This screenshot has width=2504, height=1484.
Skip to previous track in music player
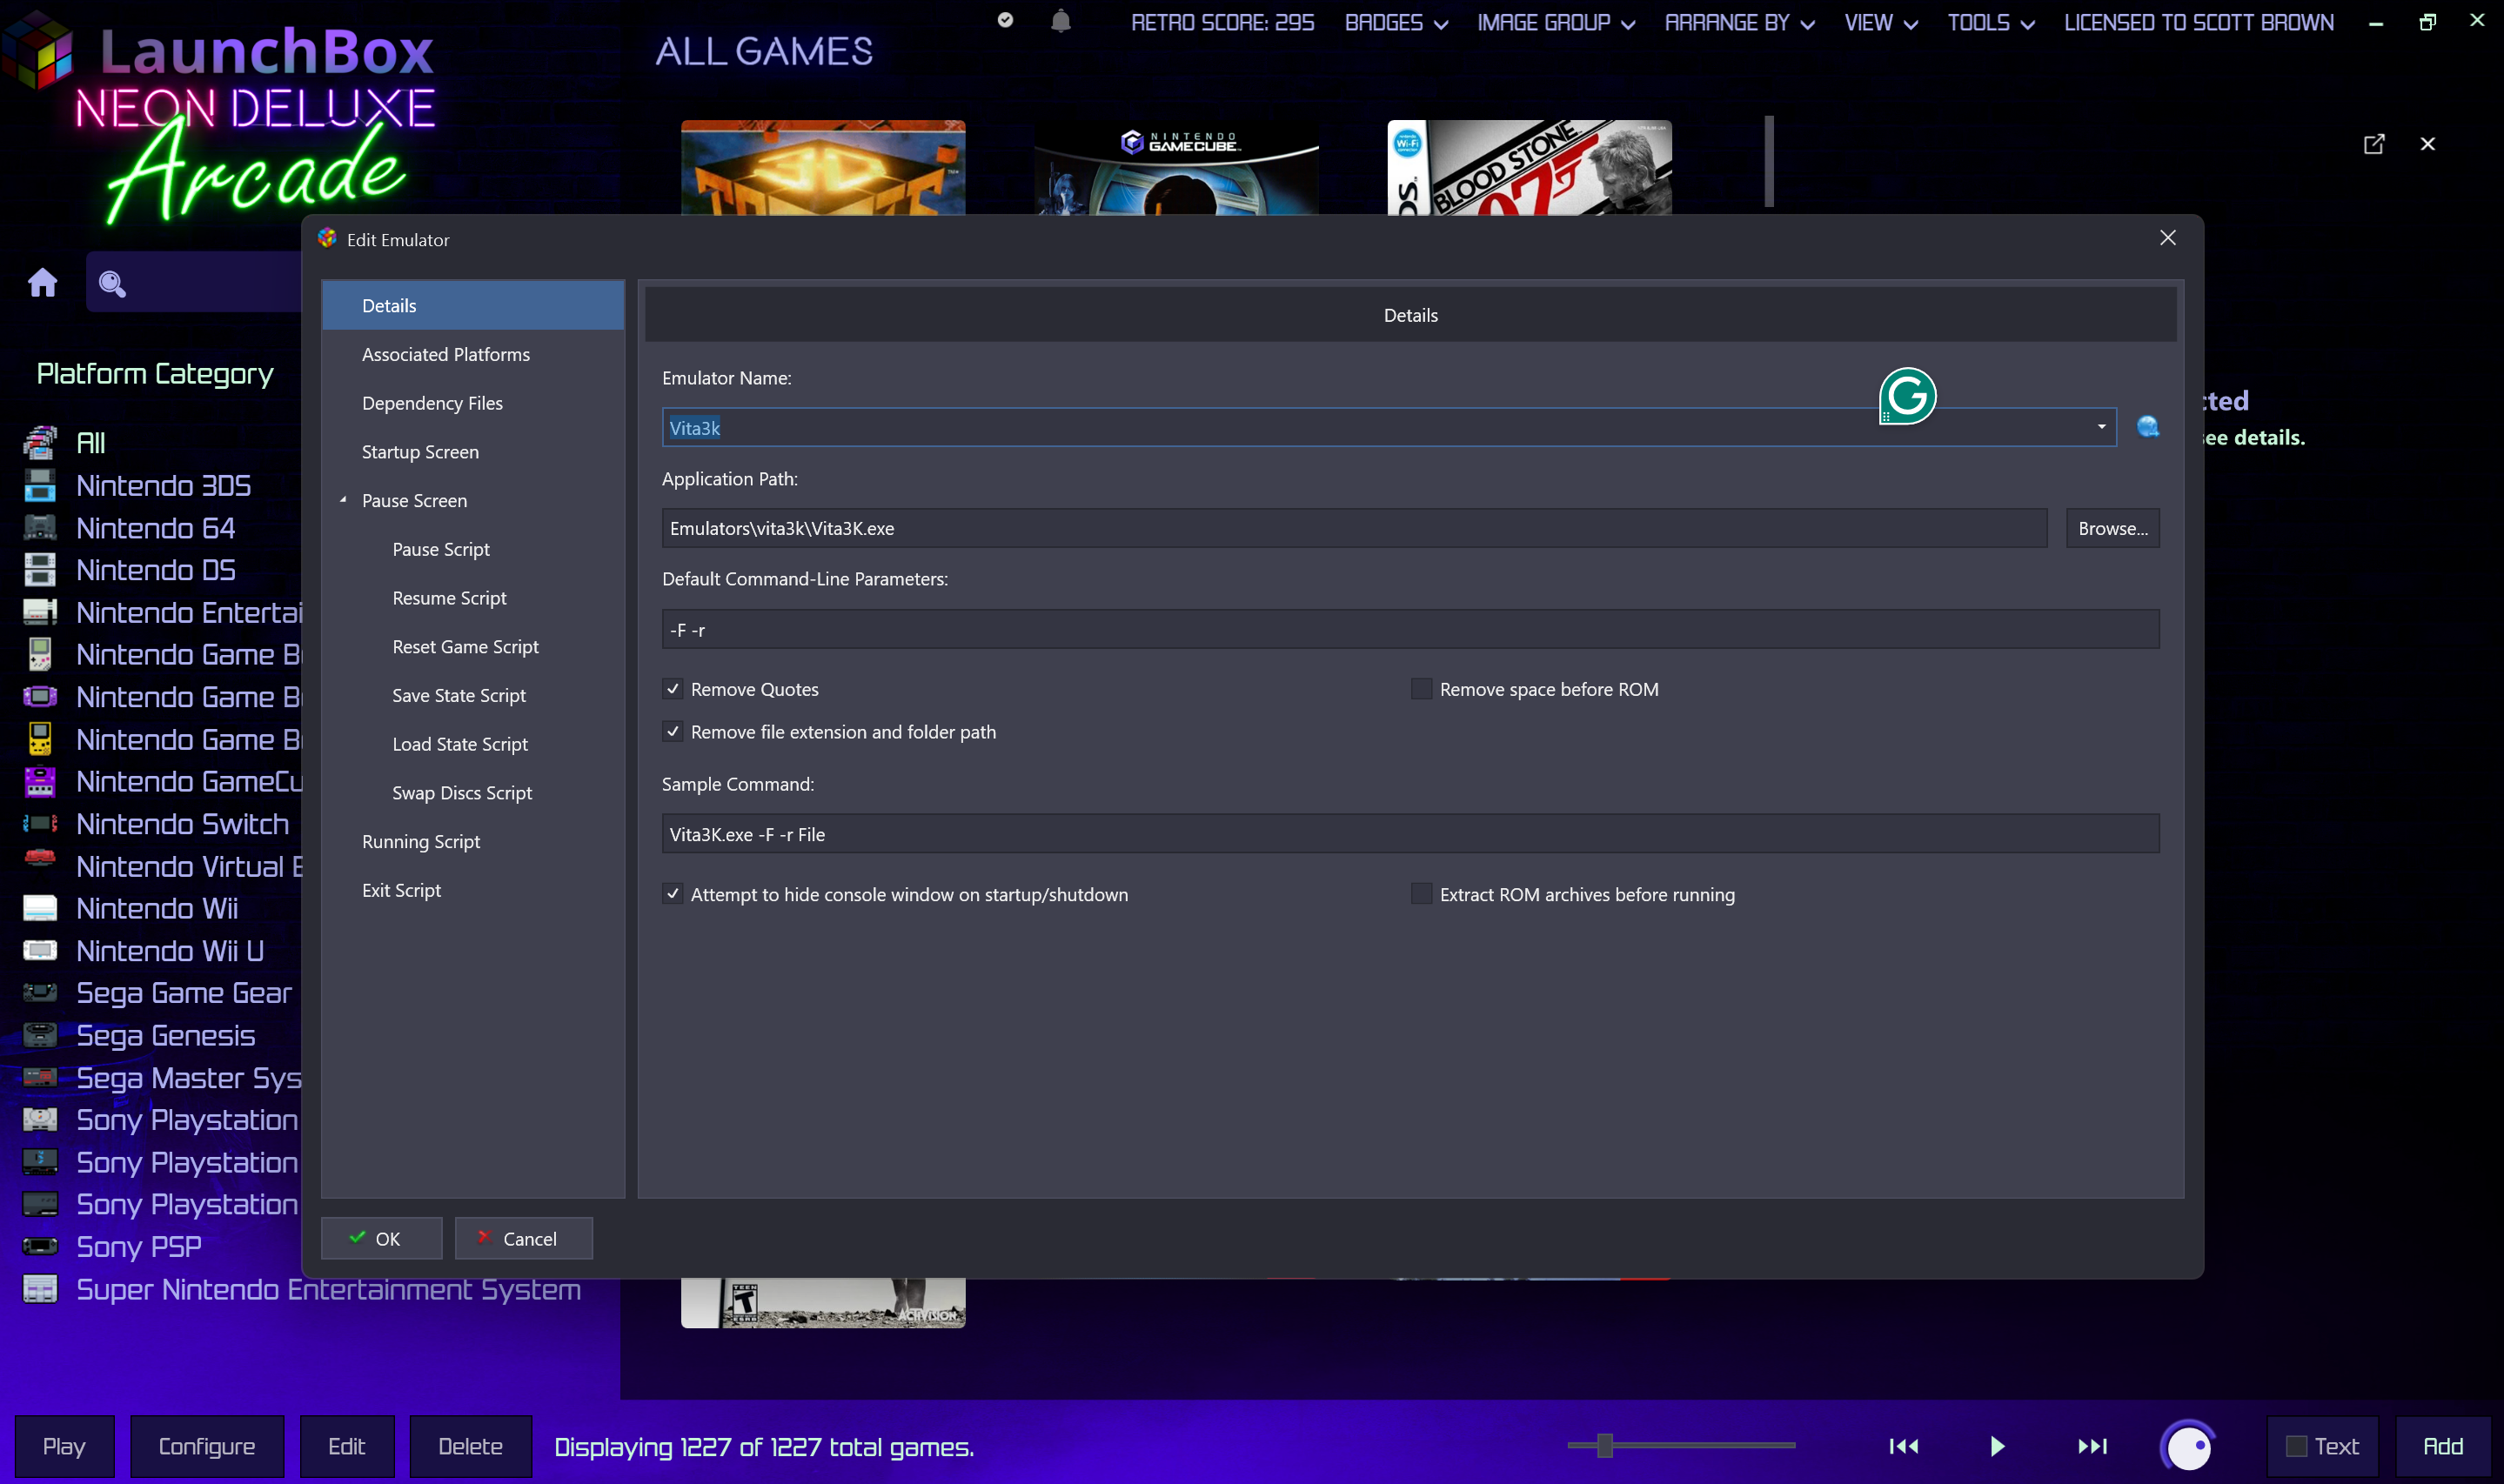point(1903,1446)
